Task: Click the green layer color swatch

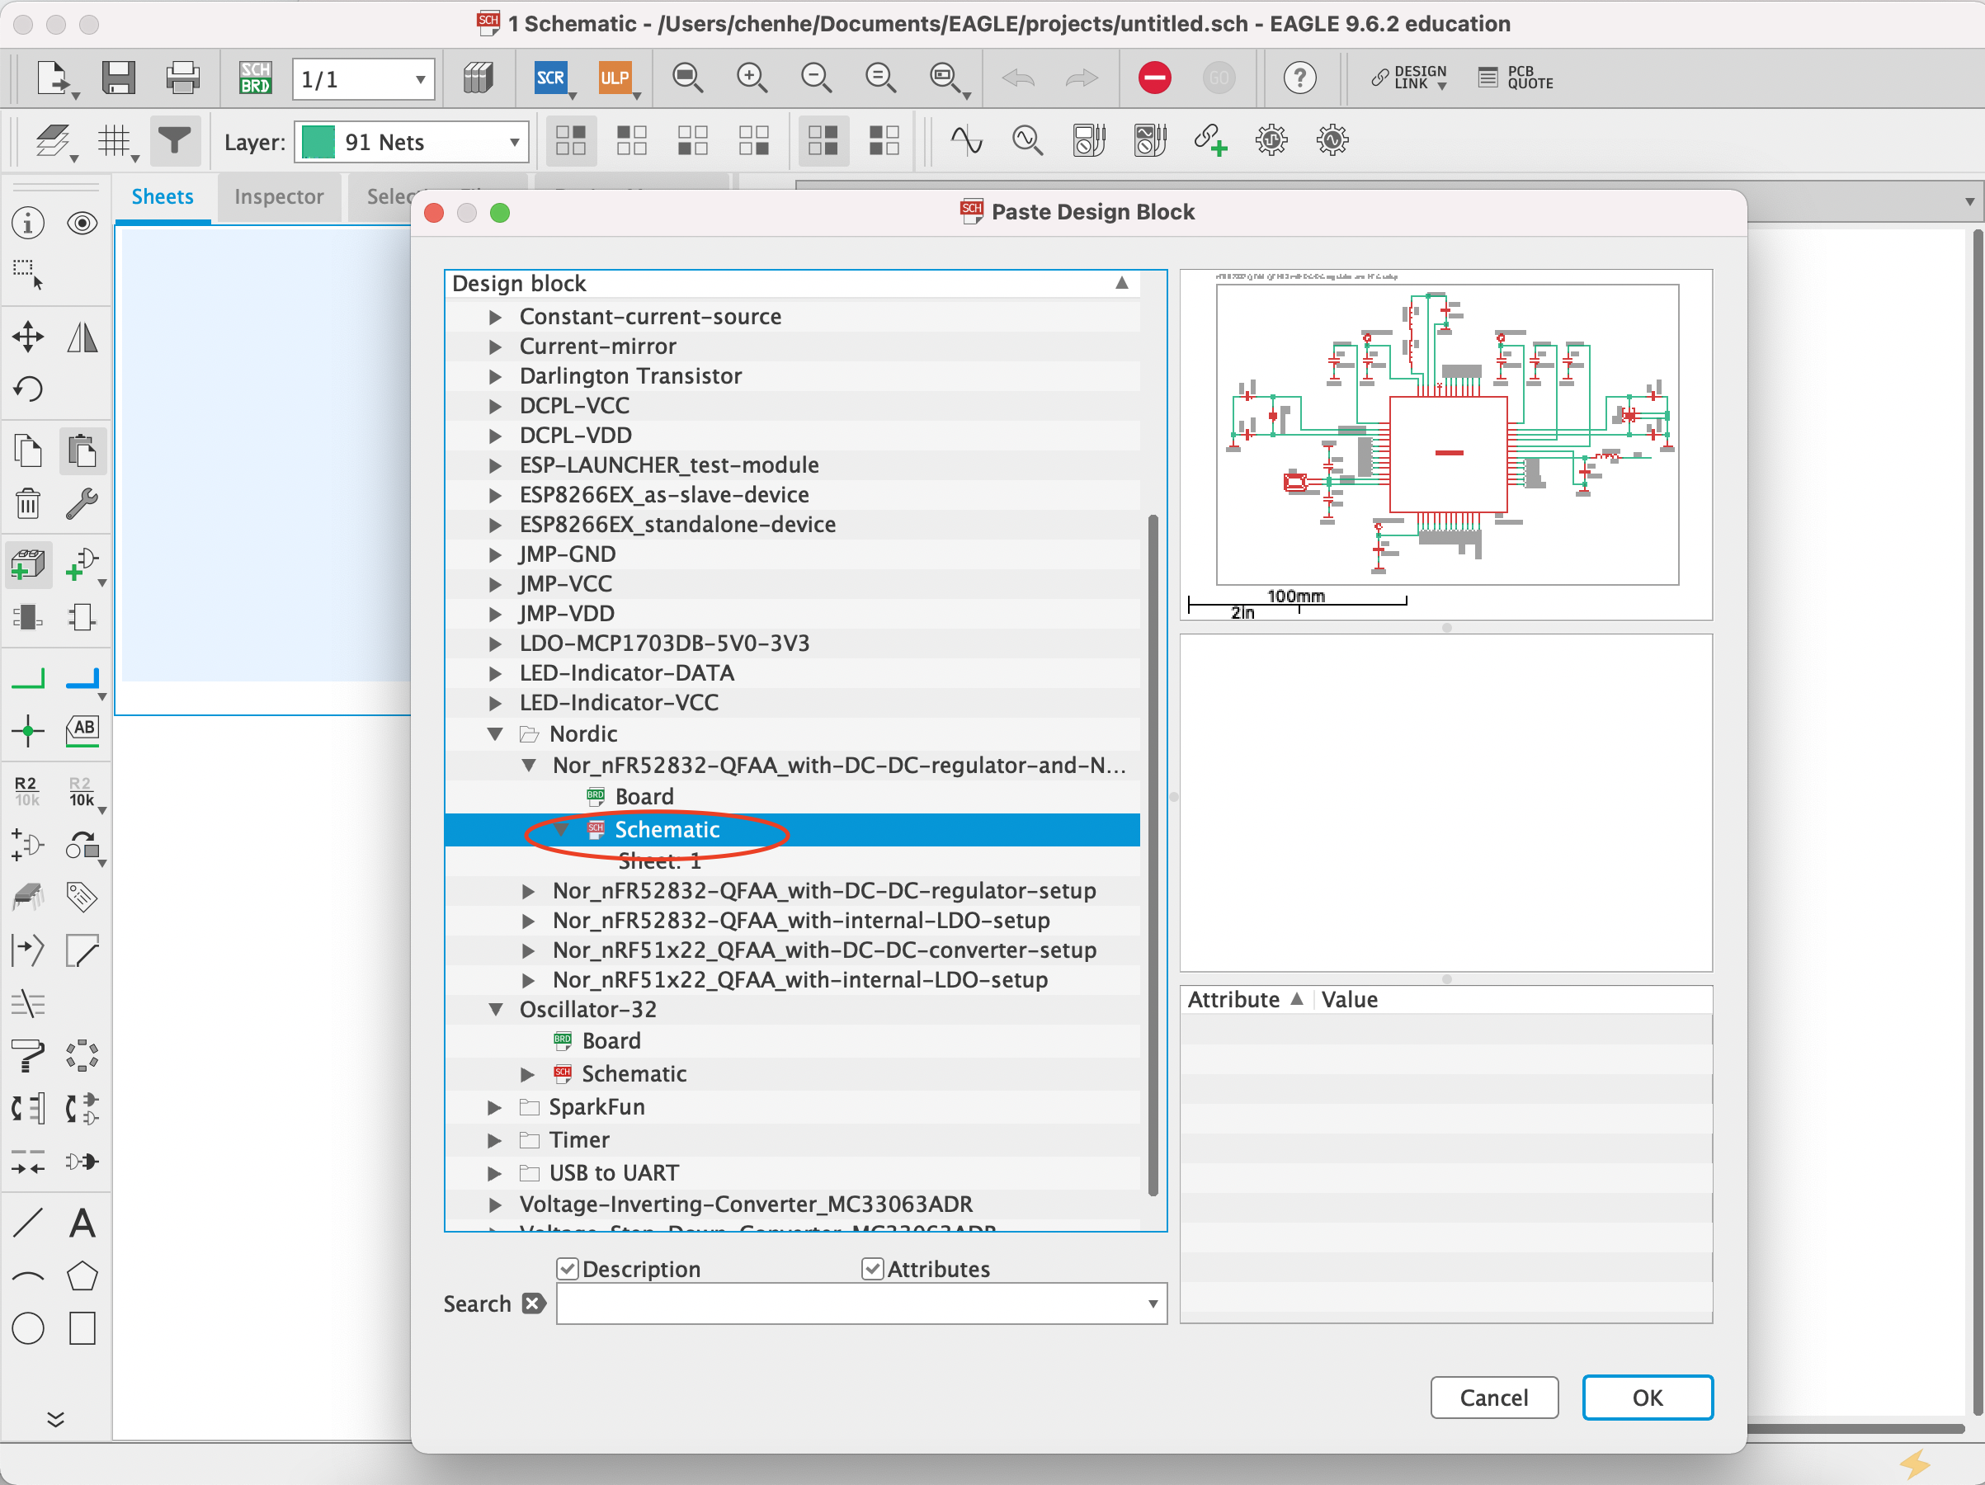Action: [x=318, y=141]
